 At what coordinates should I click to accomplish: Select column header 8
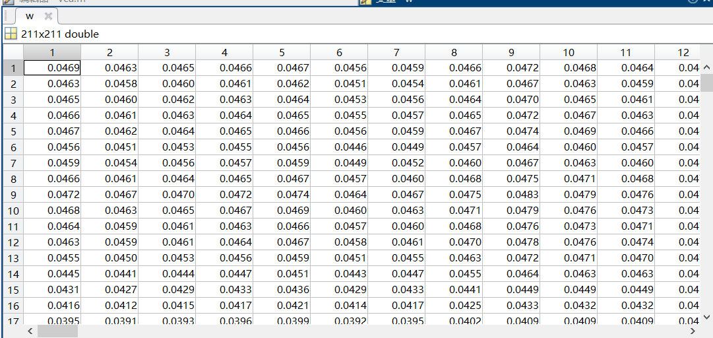click(x=454, y=52)
